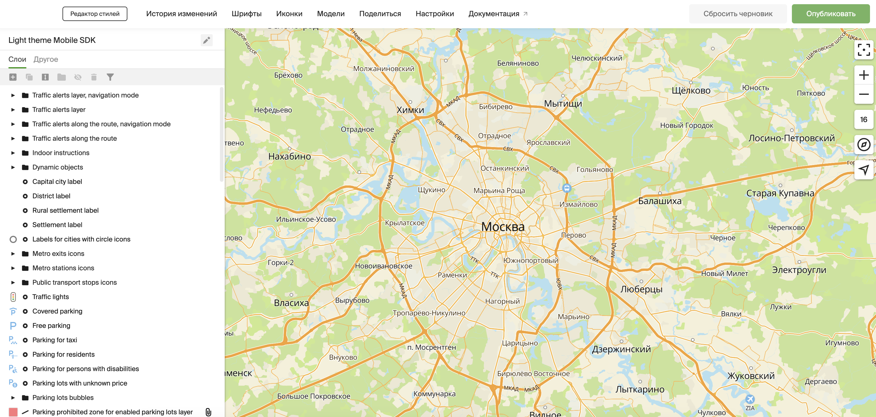Click the compass icon on map
The width and height of the screenshot is (876, 417).
tap(863, 145)
